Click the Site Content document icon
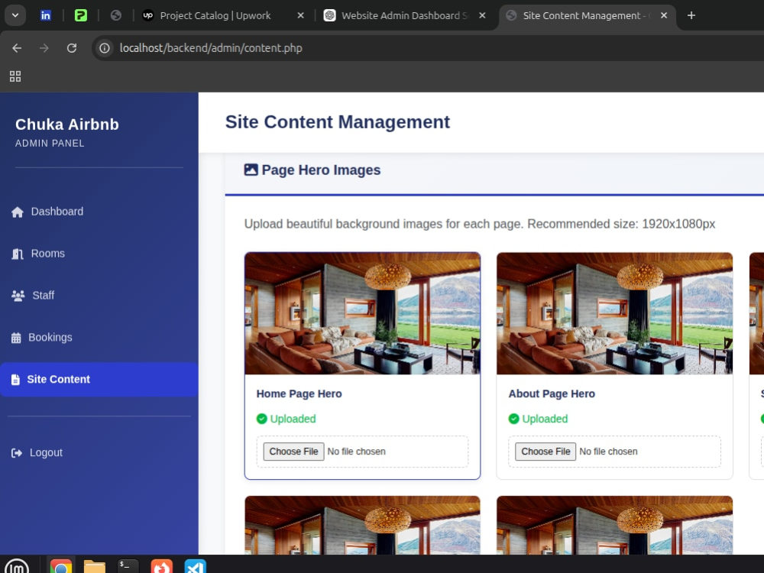 (x=15, y=380)
